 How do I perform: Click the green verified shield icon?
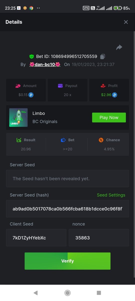pos(31,56)
